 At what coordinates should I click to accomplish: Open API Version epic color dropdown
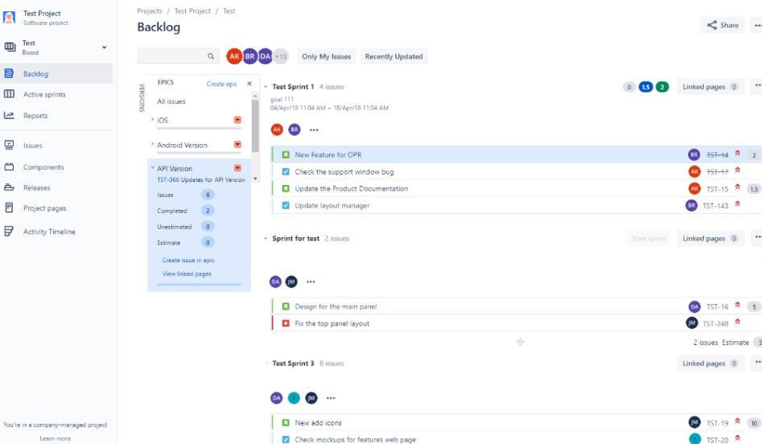[237, 168]
